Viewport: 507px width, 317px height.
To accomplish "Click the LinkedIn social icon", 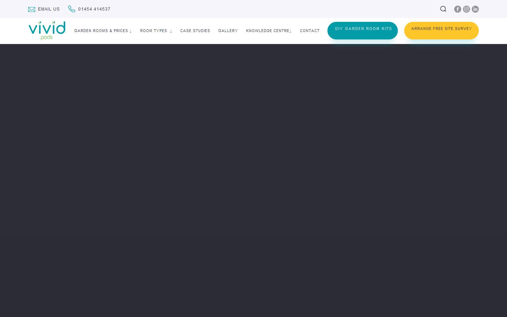I will [x=475, y=9].
